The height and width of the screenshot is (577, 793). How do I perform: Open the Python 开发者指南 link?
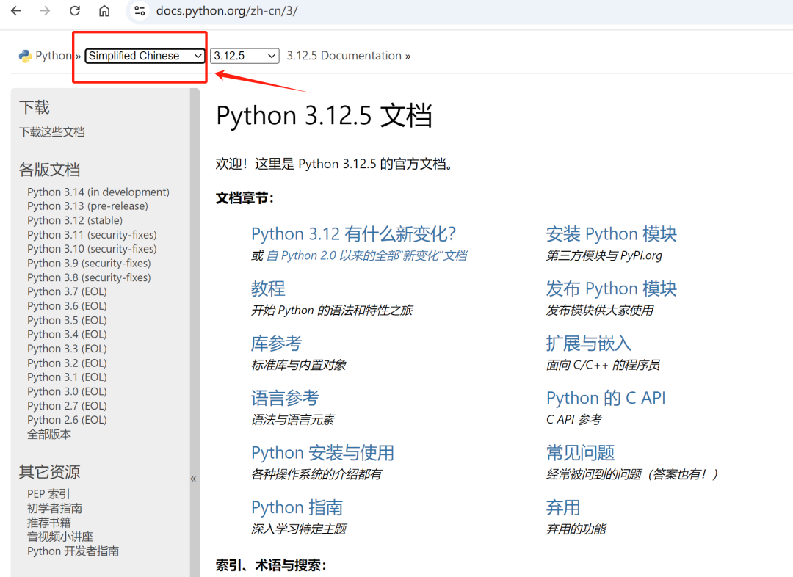tap(73, 551)
